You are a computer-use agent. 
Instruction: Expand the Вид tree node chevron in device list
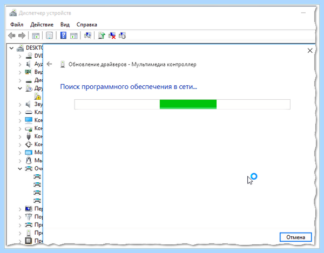[x=20, y=72]
